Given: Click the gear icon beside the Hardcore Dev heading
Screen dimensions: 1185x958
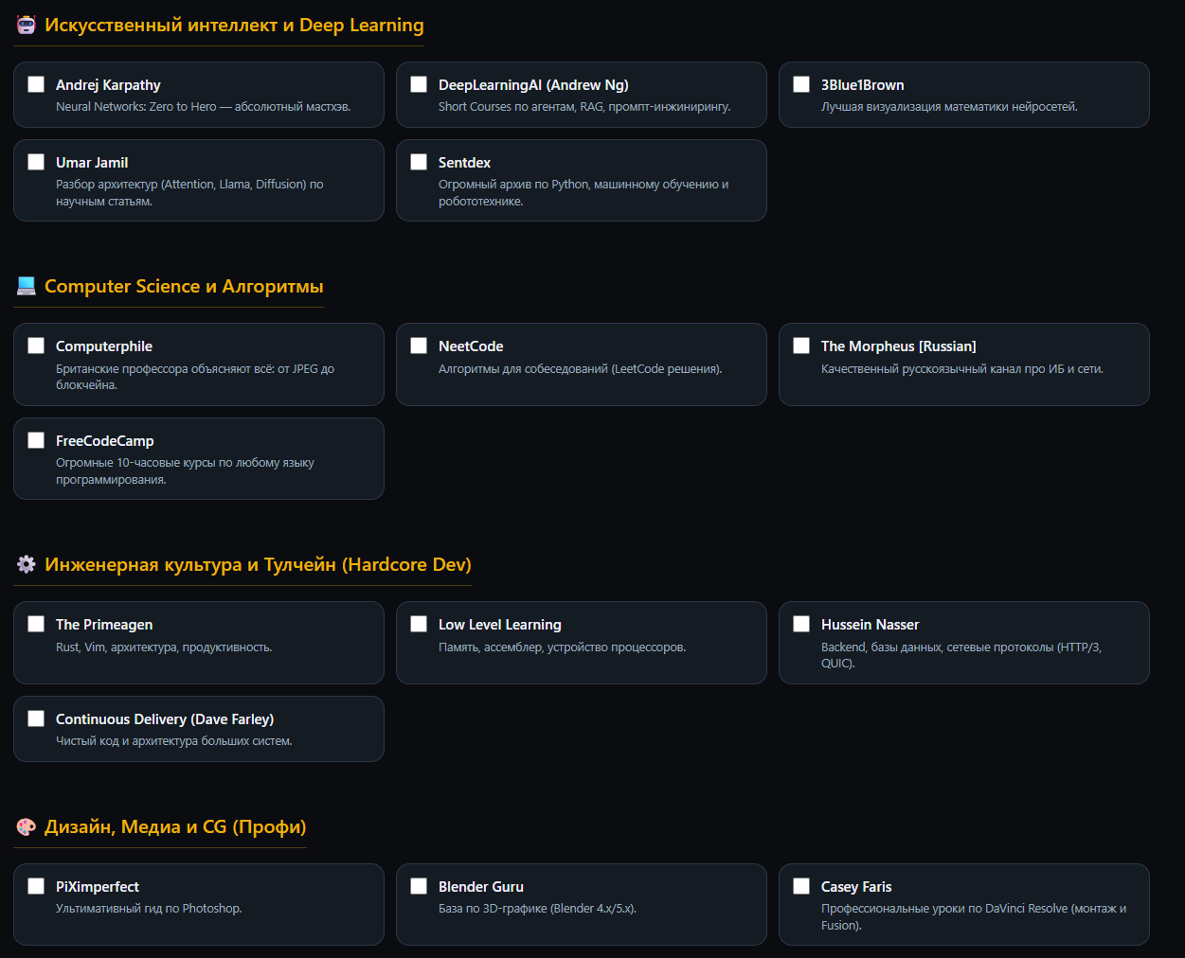Looking at the screenshot, I should pos(27,564).
